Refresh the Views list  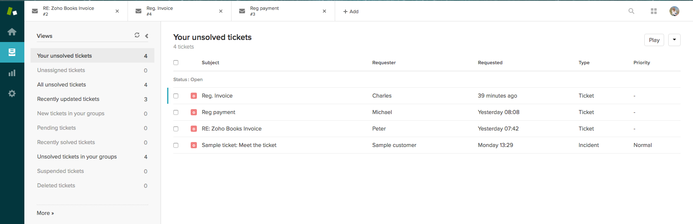pyautogui.click(x=137, y=35)
